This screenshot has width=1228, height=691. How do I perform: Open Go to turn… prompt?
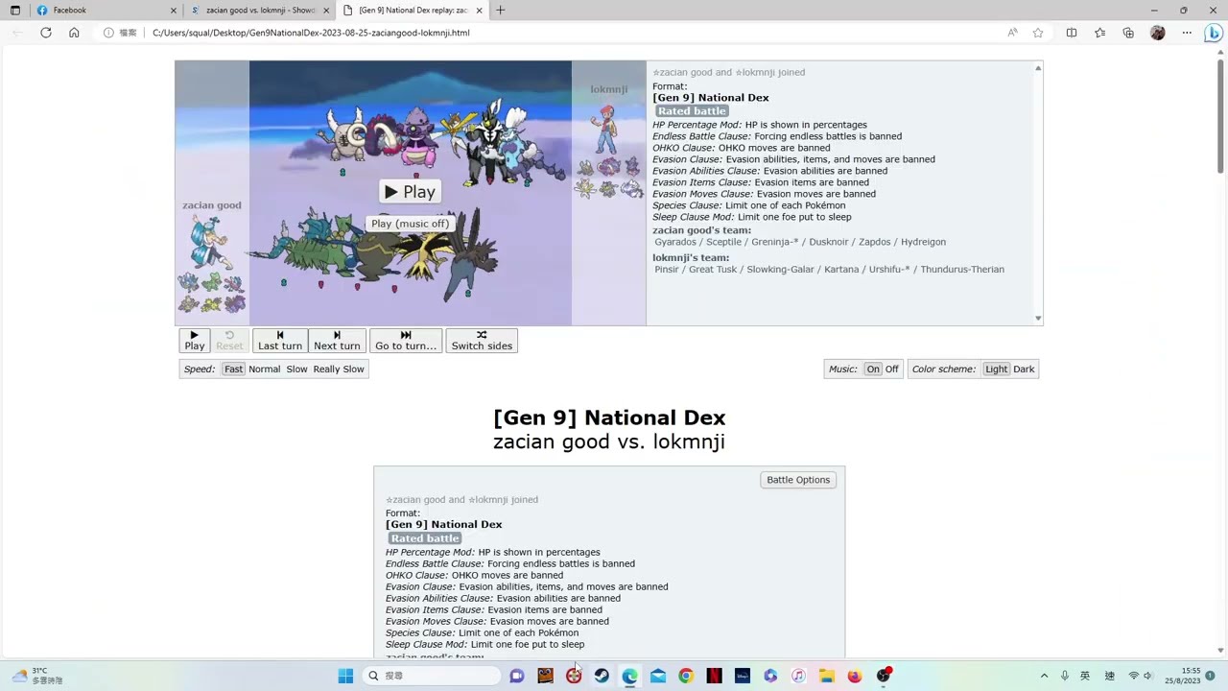coord(406,341)
